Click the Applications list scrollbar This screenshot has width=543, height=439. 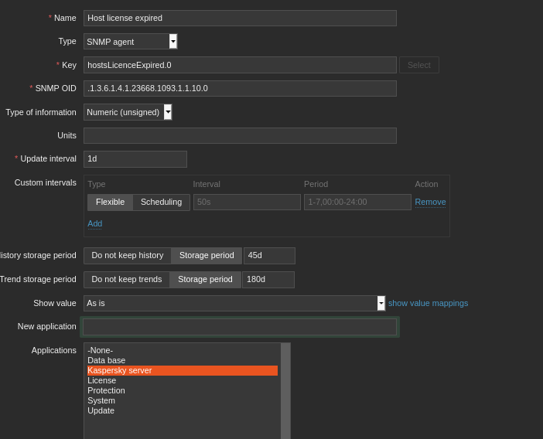pyautogui.click(x=285, y=390)
